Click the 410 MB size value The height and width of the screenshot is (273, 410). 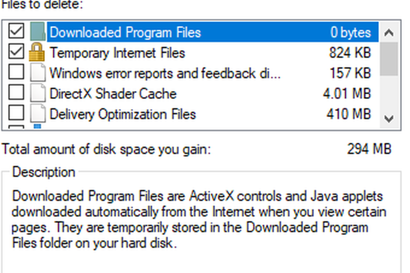pos(349,114)
